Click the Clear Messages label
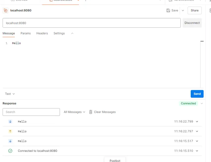The image size is (211, 162). (105, 112)
